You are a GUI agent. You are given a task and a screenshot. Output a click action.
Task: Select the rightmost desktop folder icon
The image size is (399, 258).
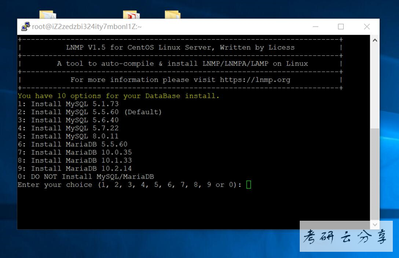click(173, 14)
